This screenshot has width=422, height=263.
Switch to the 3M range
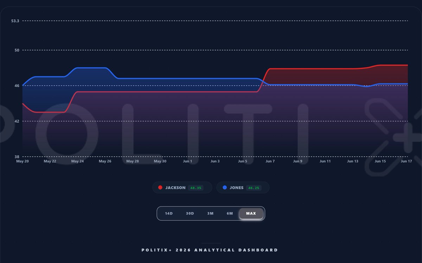pos(210,214)
